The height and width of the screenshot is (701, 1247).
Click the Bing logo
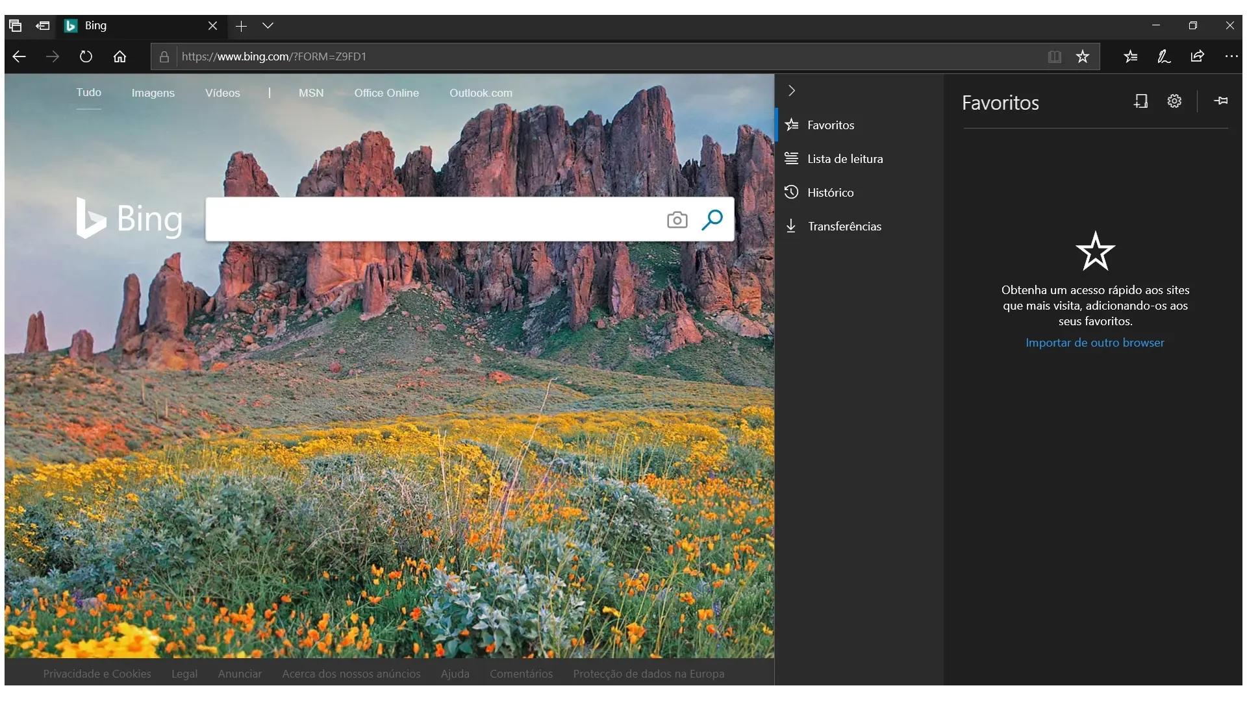(x=129, y=219)
